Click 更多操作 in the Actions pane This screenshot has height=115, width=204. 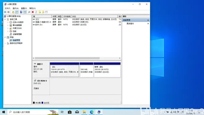pos(130,24)
